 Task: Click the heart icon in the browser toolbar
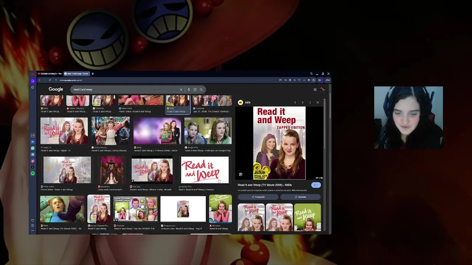(299, 80)
